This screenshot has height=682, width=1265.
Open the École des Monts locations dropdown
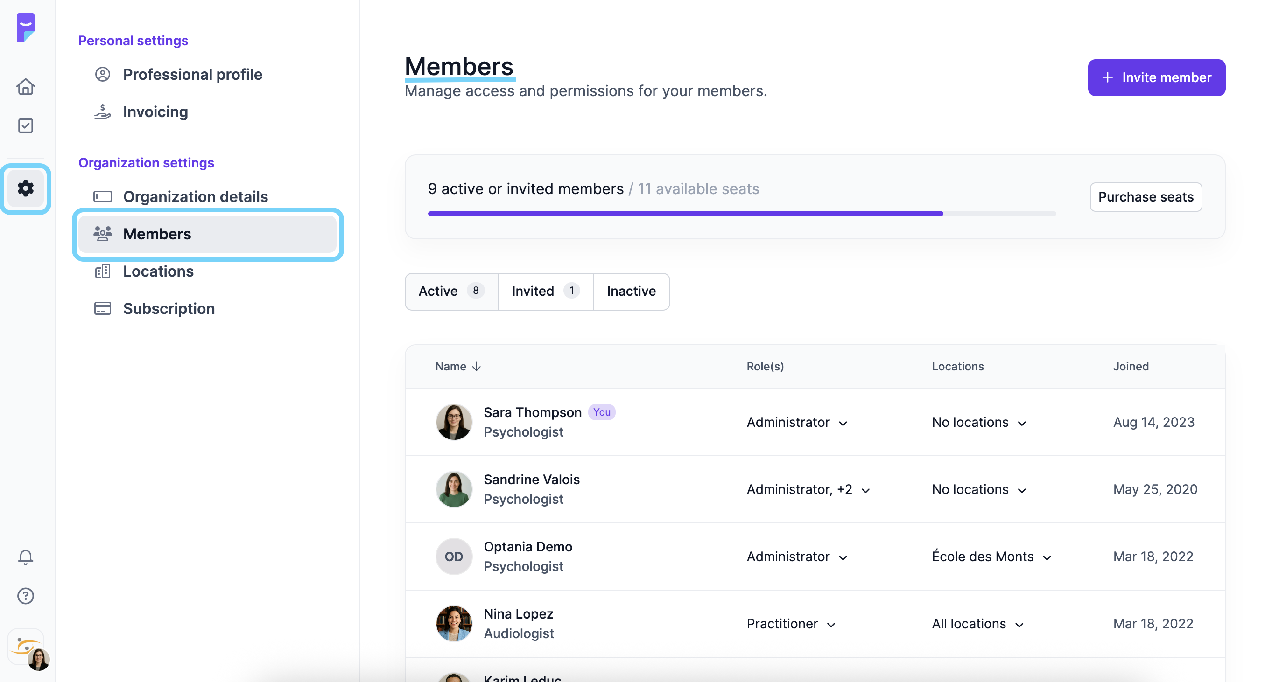991,557
